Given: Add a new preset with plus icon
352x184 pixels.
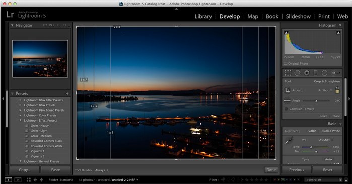Looking at the screenshot, I should 67,93.
